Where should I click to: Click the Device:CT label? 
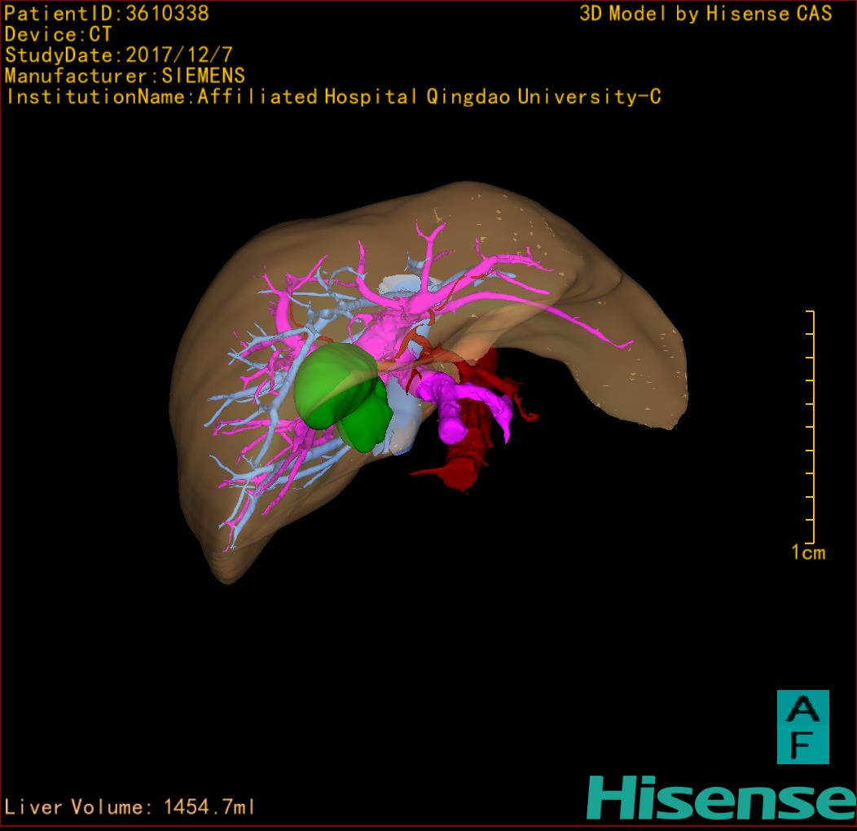click(x=58, y=34)
